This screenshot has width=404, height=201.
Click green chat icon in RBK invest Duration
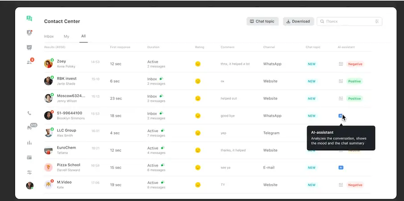pyautogui.click(x=161, y=79)
